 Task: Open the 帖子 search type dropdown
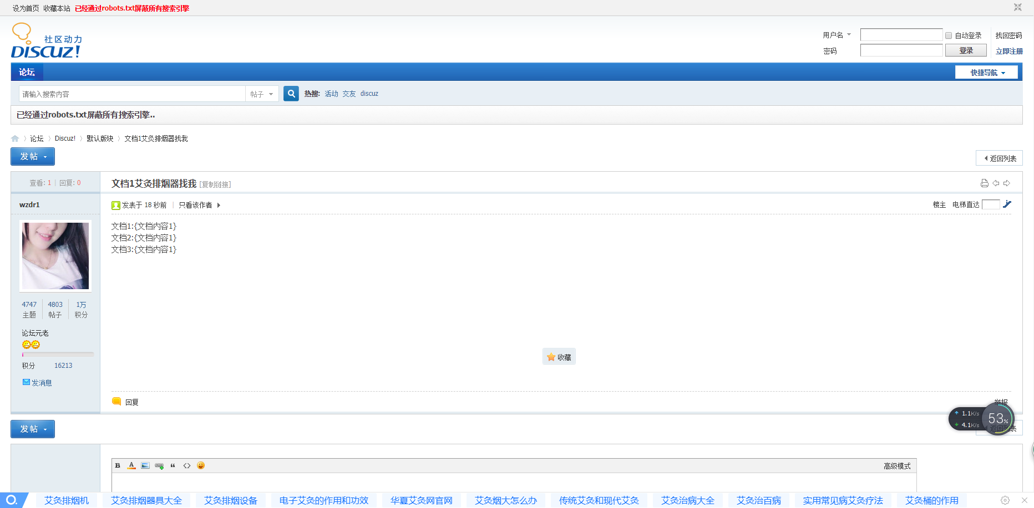tap(262, 94)
